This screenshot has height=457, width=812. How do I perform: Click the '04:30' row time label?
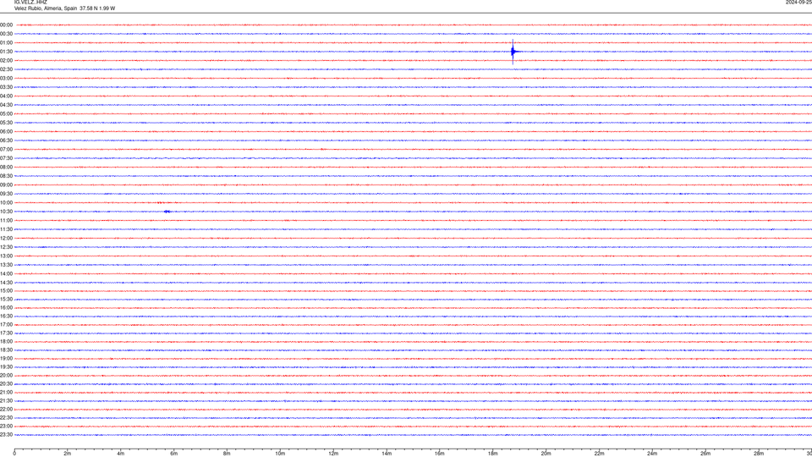coord(6,105)
